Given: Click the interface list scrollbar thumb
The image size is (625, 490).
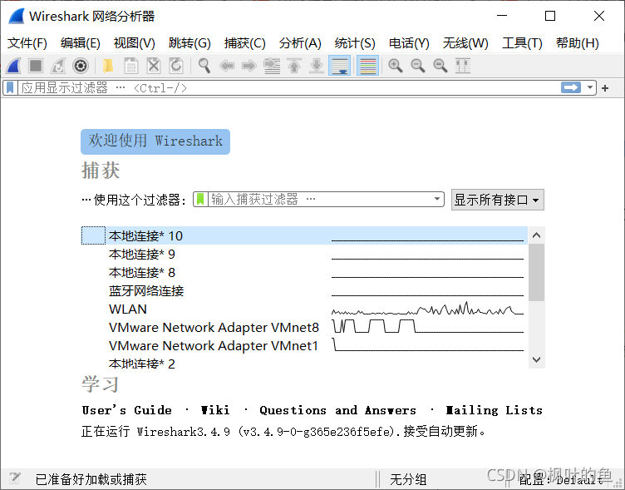Looking at the screenshot, I should [537, 273].
